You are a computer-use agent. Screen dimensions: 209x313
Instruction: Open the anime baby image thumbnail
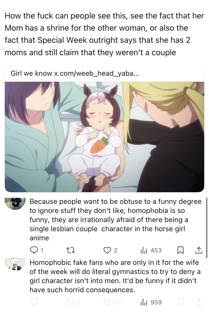pos(104,137)
